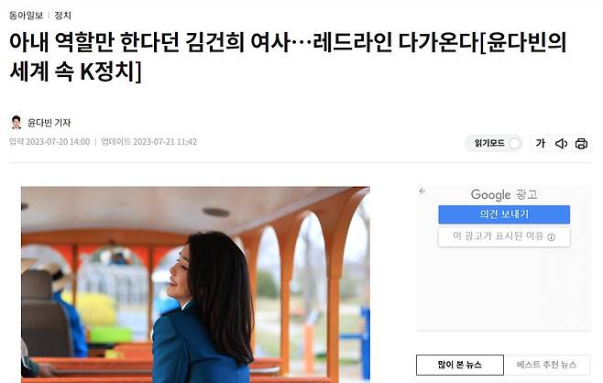Open the 정치 section link
The height and width of the screenshot is (383, 603).
coord(62,16)
